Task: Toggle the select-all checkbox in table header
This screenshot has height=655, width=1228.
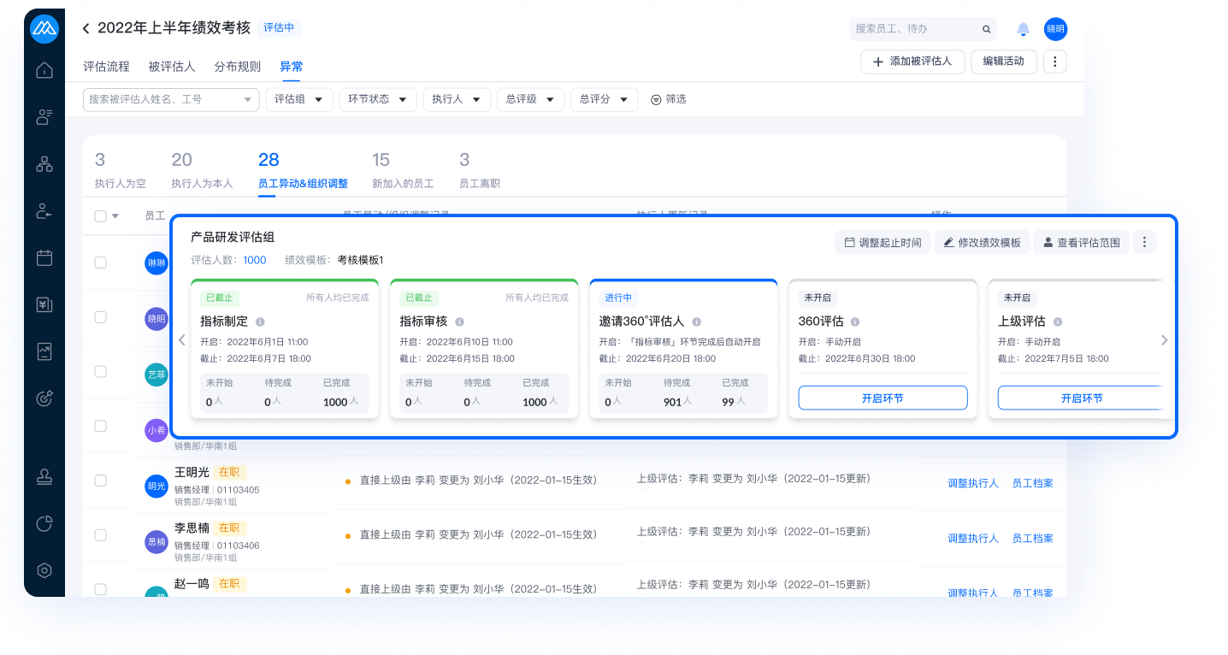Action: pos(101,216)
